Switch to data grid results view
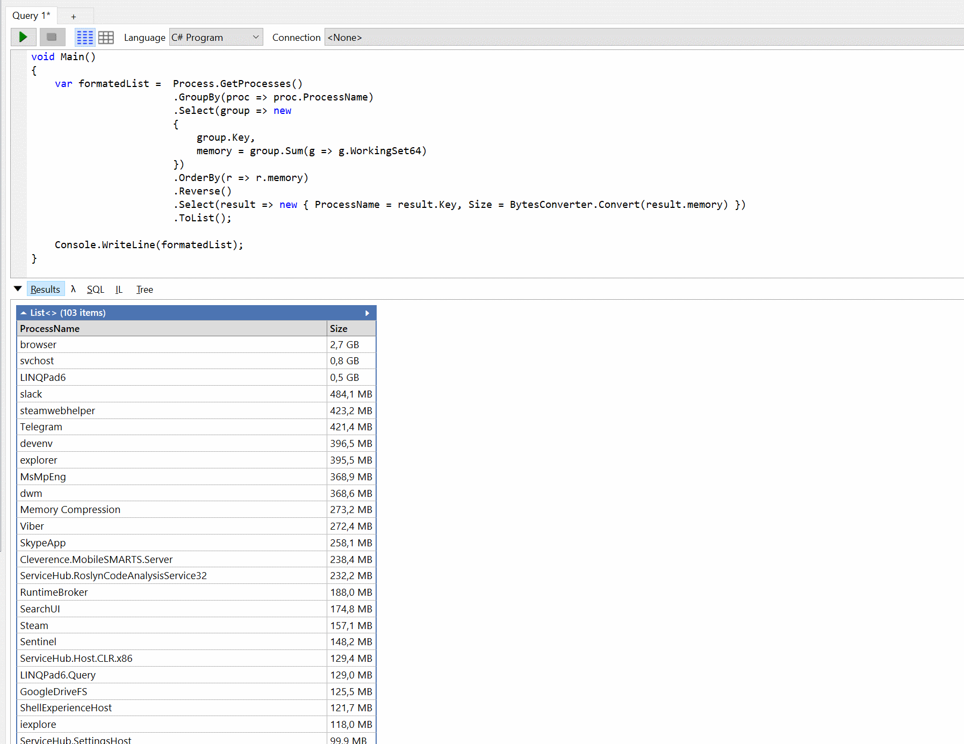 click(x=106, y=37)
